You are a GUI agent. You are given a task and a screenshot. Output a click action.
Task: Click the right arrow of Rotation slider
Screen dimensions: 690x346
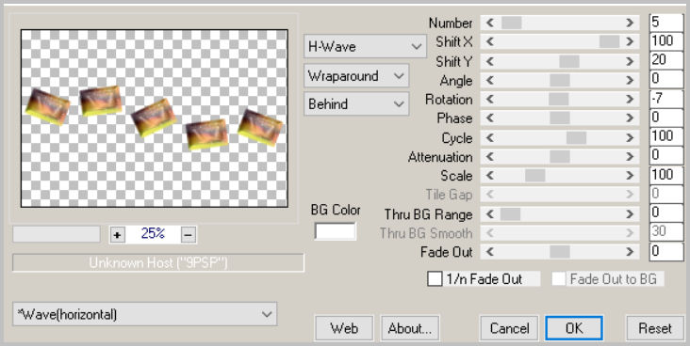pos(631,100)
